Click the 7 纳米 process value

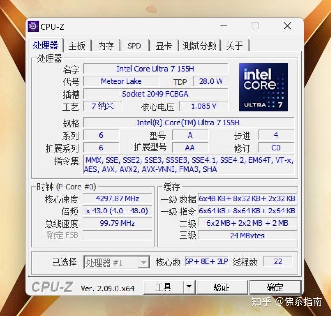pyautogui.click(x=103, y=106)
